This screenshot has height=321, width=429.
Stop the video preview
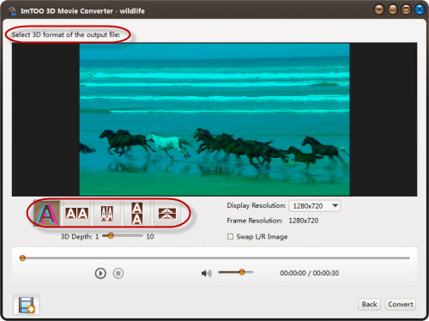click(x=118, y=273)
